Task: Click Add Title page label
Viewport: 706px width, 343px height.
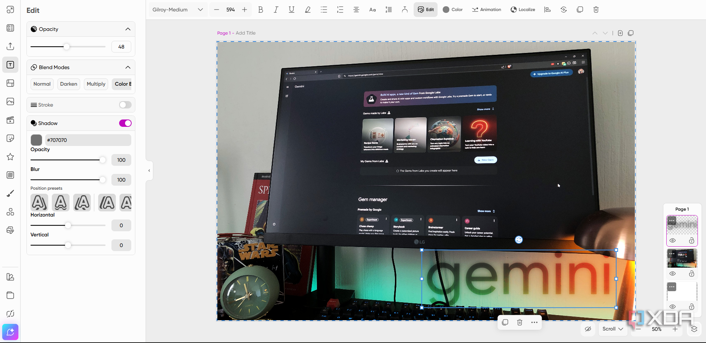Action: pyautogui.click(x=246, y=33)
